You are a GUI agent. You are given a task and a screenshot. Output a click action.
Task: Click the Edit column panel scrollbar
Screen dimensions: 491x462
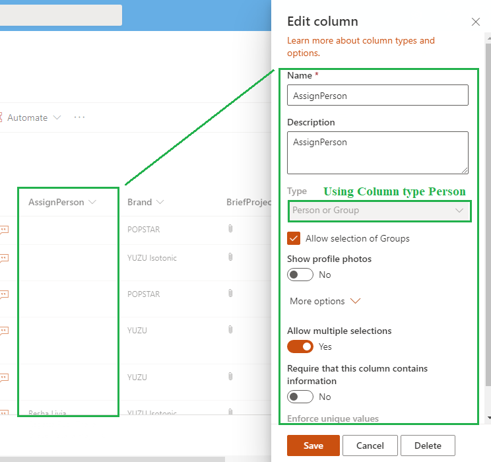[x=488, y=214]
